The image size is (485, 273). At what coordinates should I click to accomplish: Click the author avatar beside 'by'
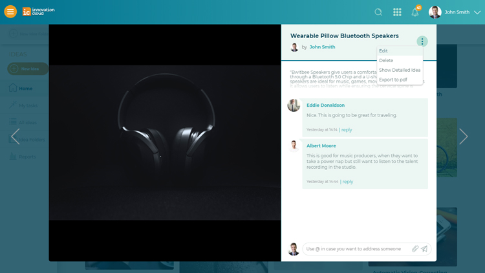[294, 47]
